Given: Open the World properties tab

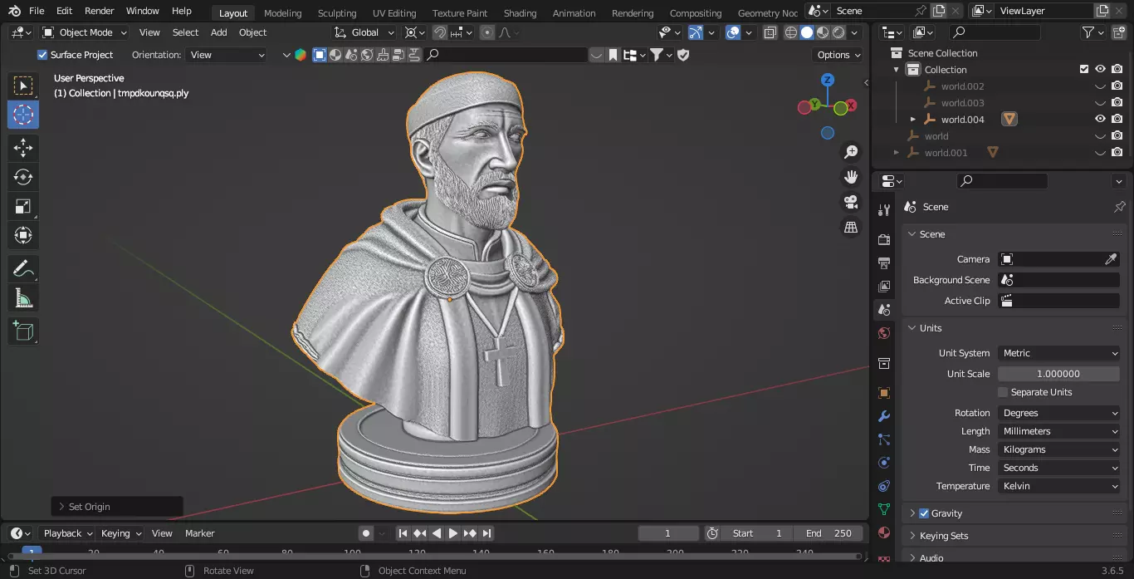Looking at the screenshot, I should coord(884,332).
